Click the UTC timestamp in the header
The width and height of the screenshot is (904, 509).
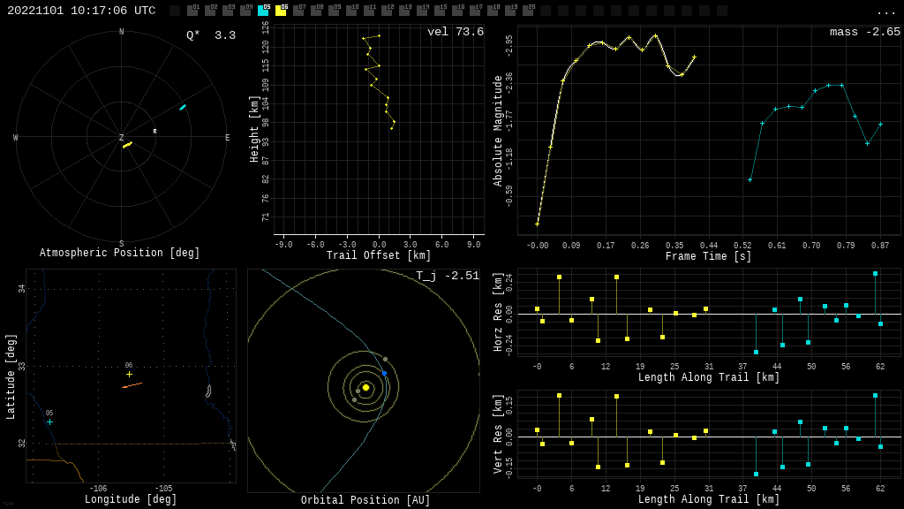coord(81,11)
